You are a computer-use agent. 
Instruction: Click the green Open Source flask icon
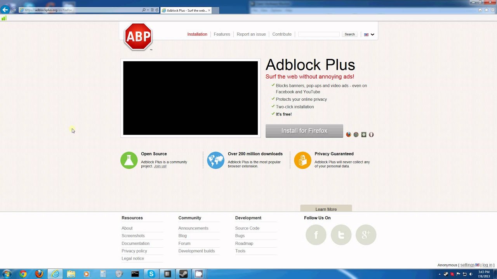[129, 160]
